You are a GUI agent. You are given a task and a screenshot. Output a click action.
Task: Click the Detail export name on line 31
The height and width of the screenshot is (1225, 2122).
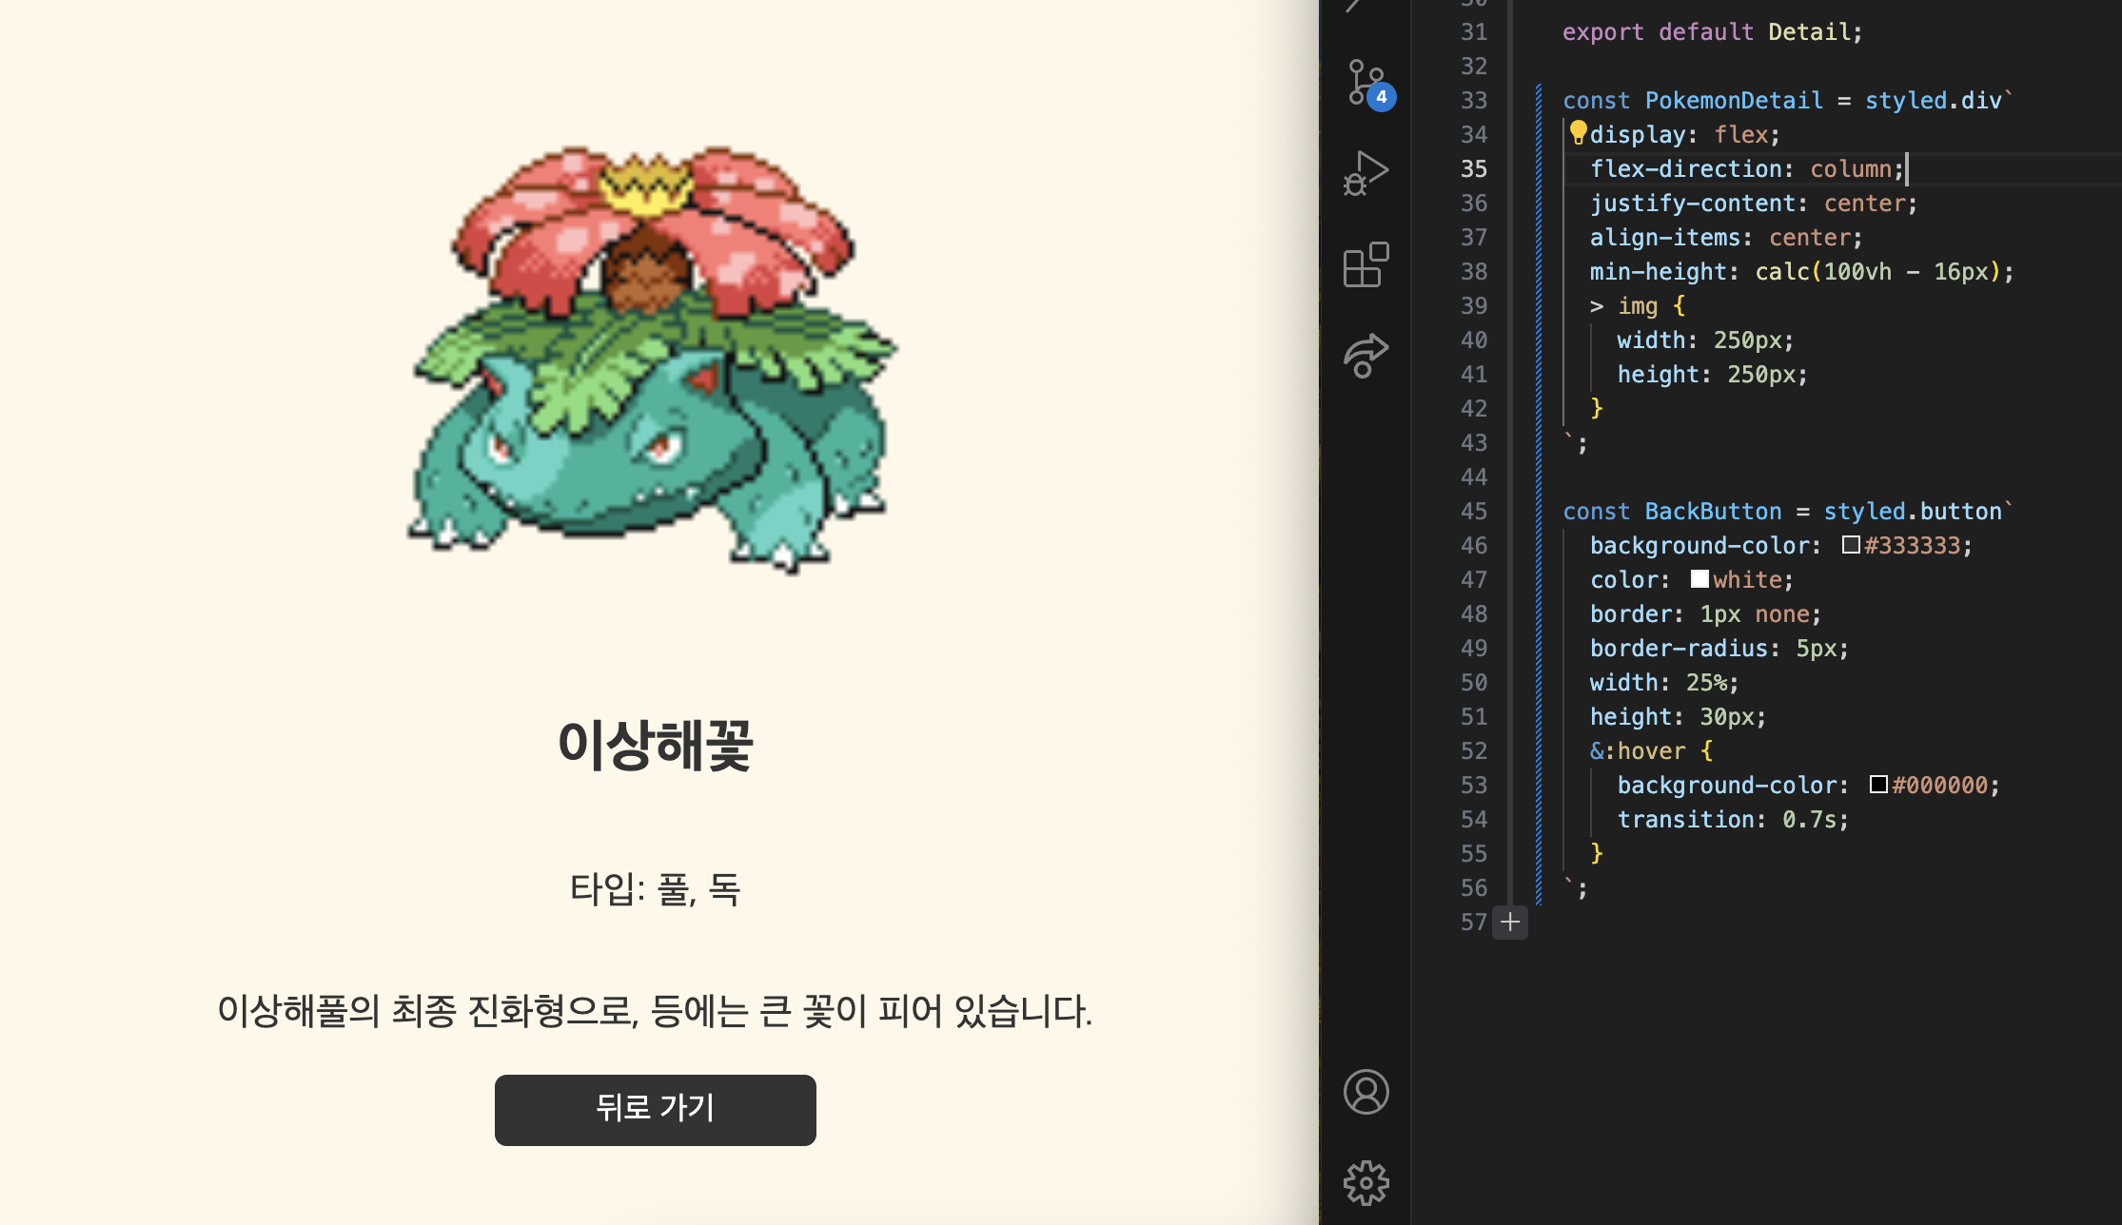pyautogui.click(x=1809, y=32)
